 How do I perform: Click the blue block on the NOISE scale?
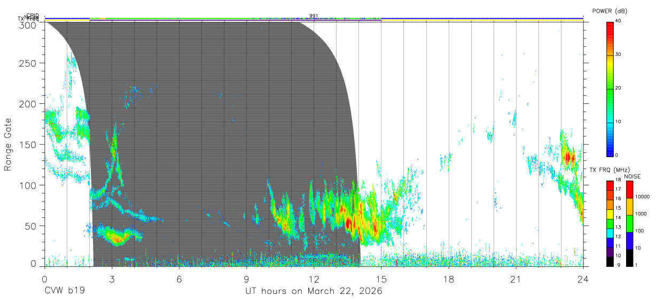coord(629,241)
